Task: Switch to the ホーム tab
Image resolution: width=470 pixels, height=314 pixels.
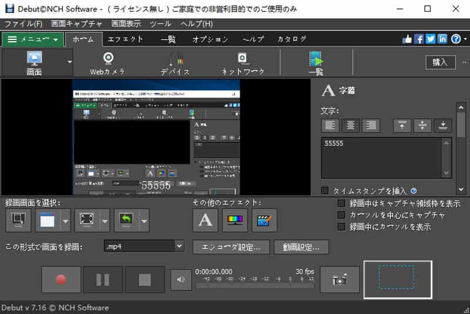Action: (x=83, y=39)
